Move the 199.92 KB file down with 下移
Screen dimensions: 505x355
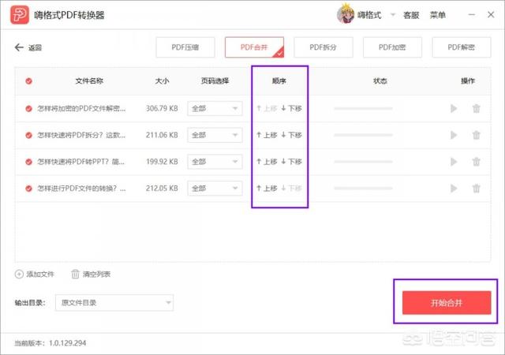[x=291, y=162]
